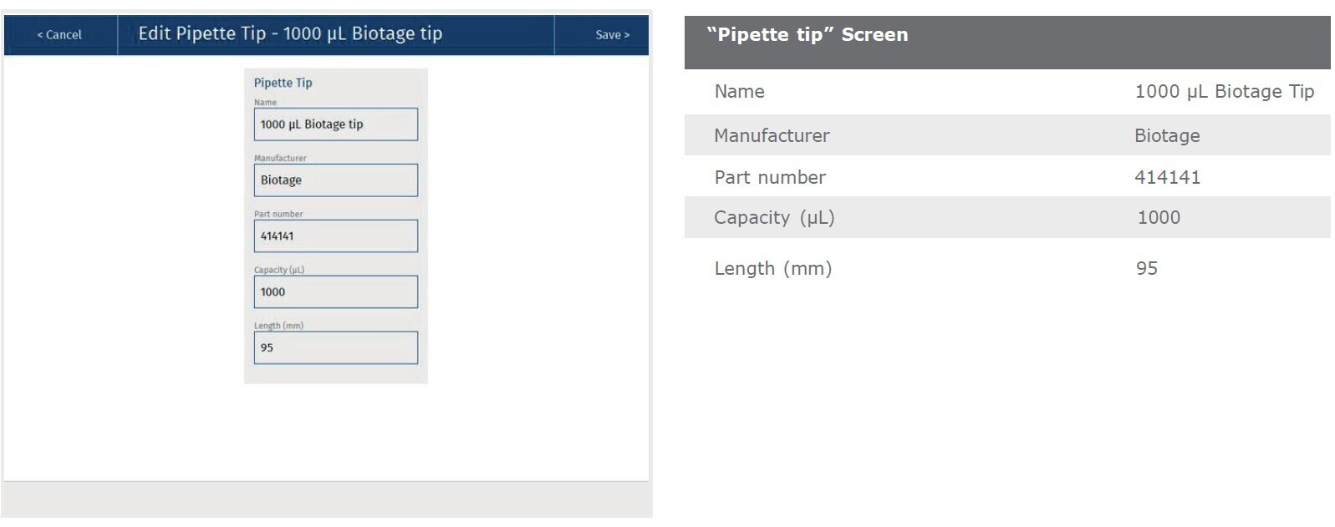The height and width of the screenshot is (527, 1335).
Task: Select the Length (mm) input field
Action: pyautogui.click(x=335, y=348)
